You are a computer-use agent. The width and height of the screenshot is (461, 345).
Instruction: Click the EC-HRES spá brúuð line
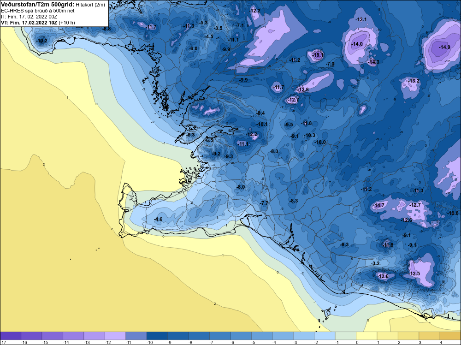point(38,11)
